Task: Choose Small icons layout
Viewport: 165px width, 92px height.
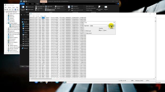Action: click(39, 8)
